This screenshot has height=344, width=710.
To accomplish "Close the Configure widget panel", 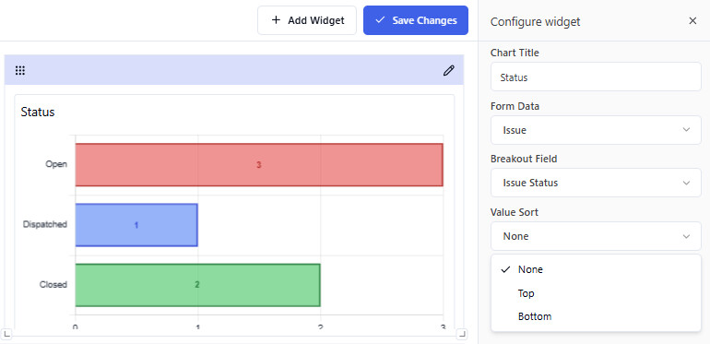I will point(692,21).
